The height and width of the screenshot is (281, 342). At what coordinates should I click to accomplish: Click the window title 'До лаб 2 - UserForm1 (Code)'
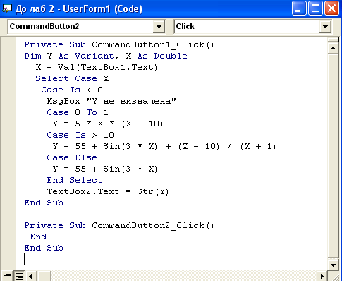click(79, 9)
